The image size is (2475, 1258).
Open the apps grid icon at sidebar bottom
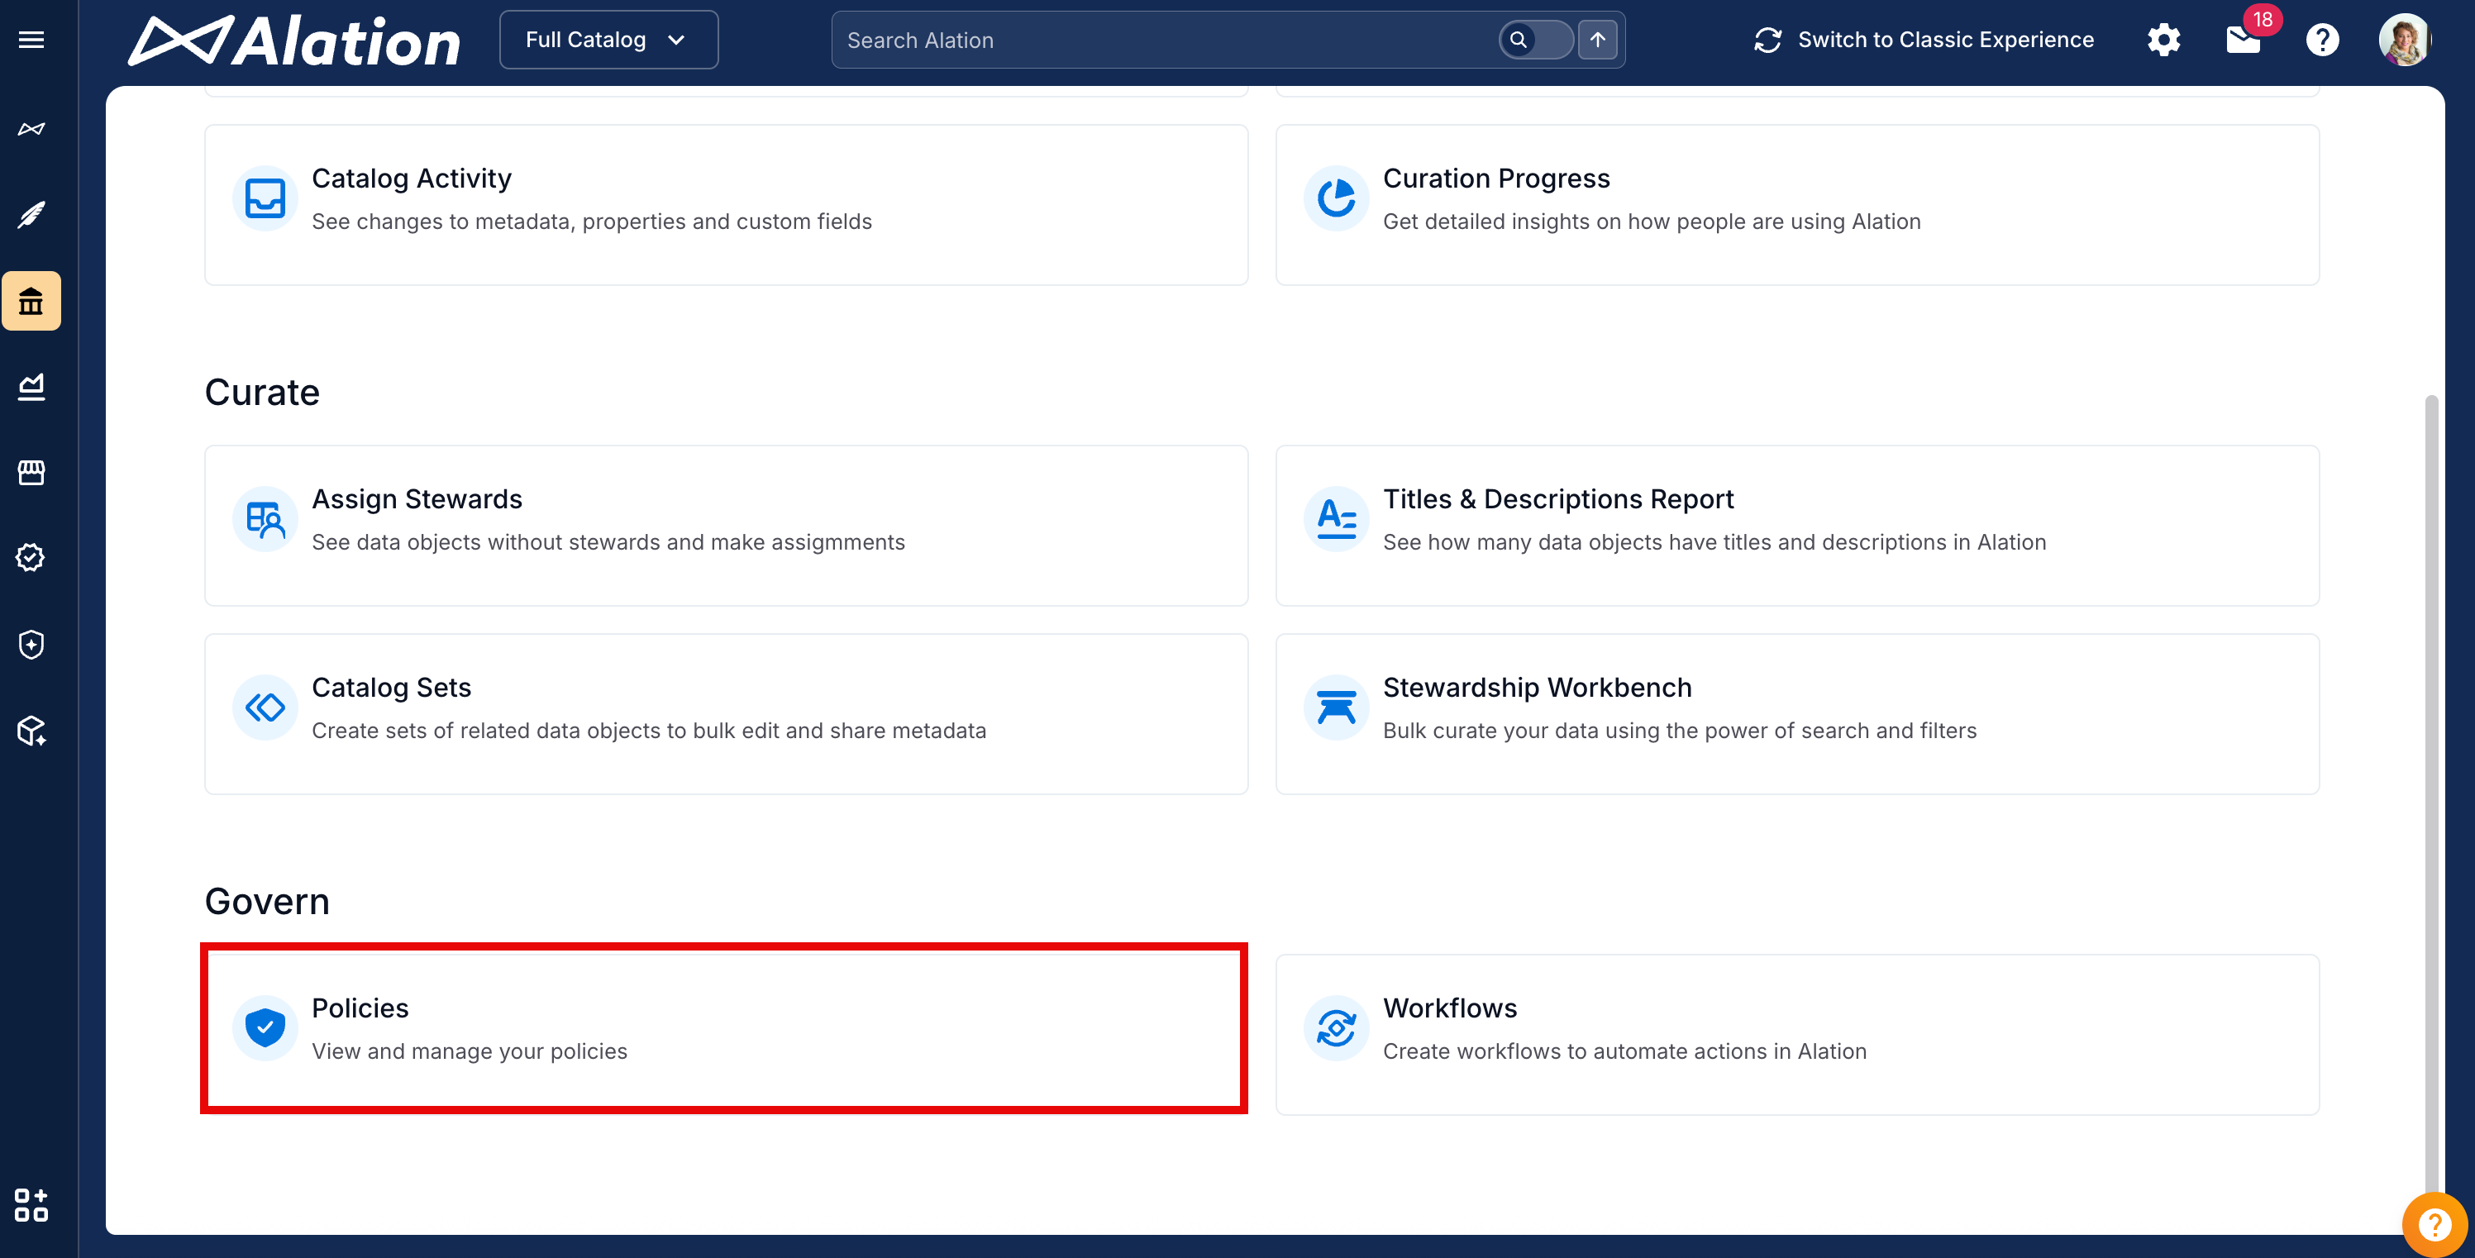point(31,1204)
